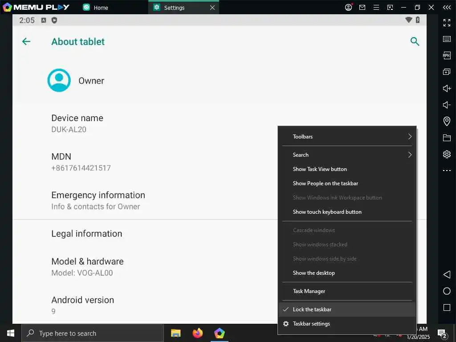
Task: Open MEmu settings gear in sidebar
Action: [x=447, y=154]
